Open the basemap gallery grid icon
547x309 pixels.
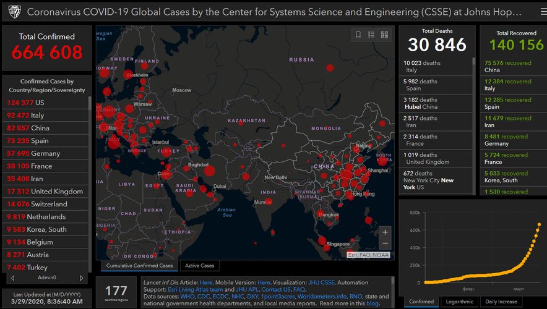click(x=384, y=35)
